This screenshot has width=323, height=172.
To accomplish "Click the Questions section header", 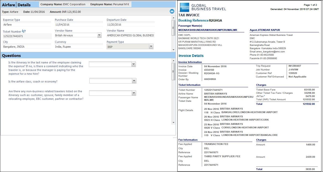I will 12,55.
